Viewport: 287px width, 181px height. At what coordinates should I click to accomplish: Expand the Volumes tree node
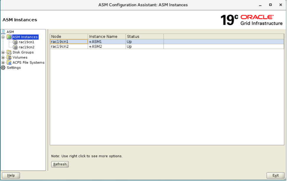[x=3, y=58]
